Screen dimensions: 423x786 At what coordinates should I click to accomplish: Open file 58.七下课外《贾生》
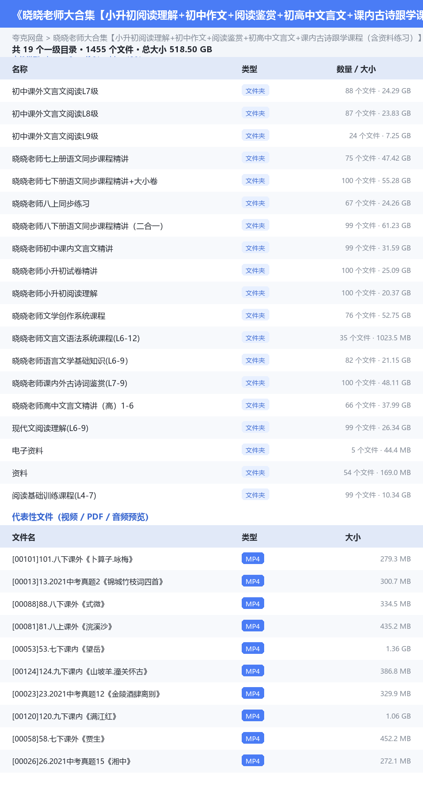60,739
